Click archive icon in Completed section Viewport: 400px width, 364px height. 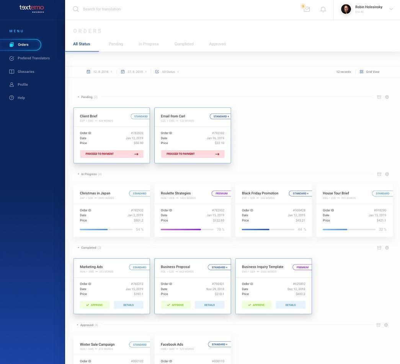[x=379, y=248]
